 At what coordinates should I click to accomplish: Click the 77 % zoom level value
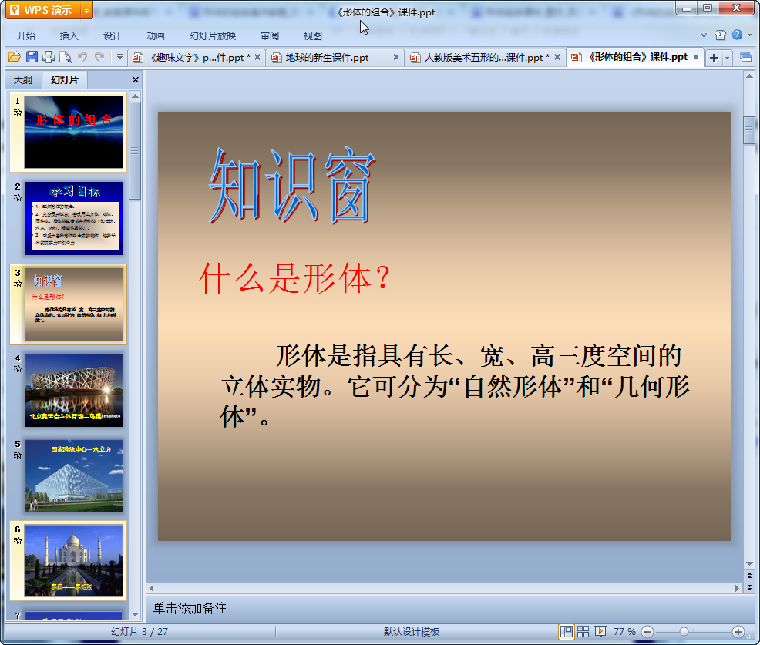coord(624,631)
